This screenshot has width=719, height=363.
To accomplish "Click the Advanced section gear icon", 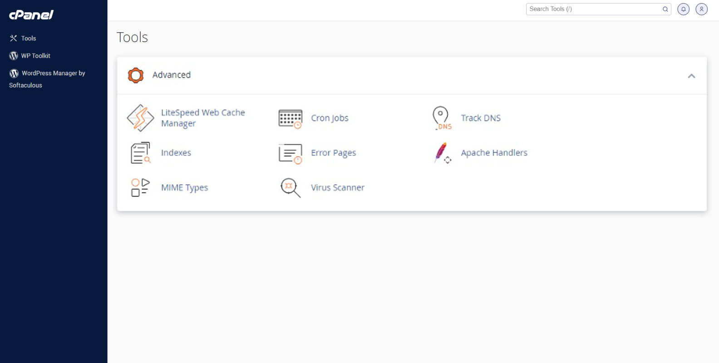I will pos(136,75).
